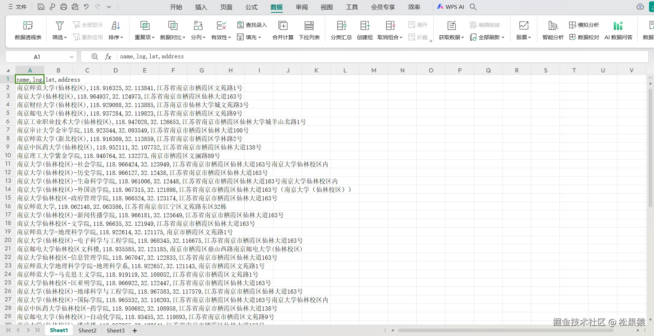Click the Sort (排序) icon

(116, 25)
